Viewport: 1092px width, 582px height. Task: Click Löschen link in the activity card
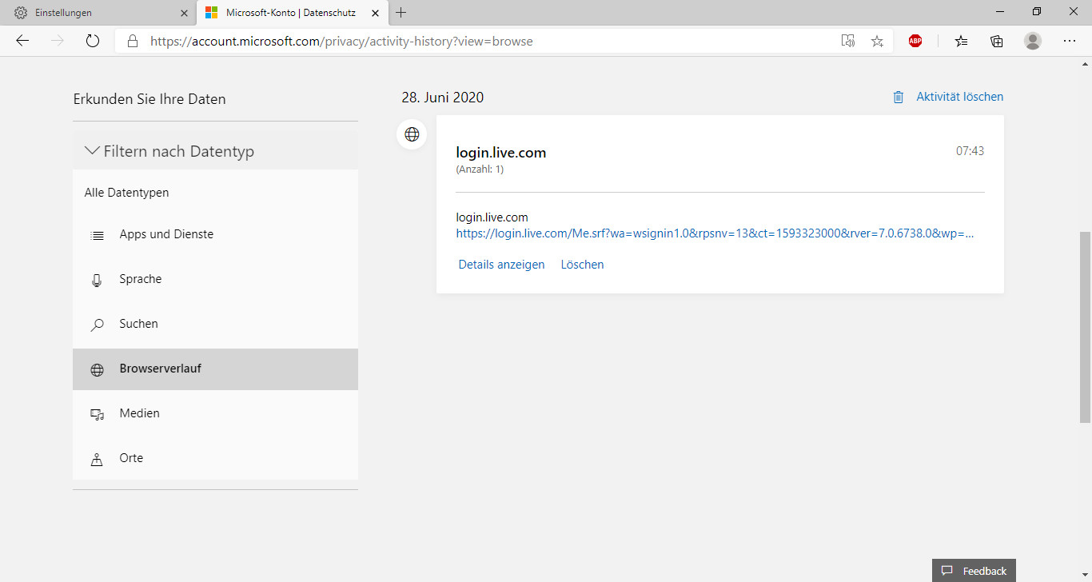pyautogui.click(x=583, y=265)
